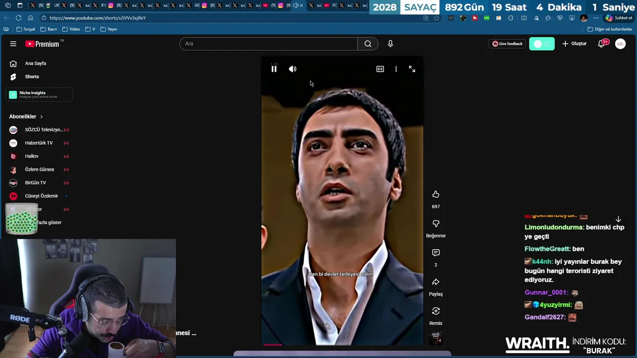Switch to the red YouTube tab marked FC

coord(330,5)
